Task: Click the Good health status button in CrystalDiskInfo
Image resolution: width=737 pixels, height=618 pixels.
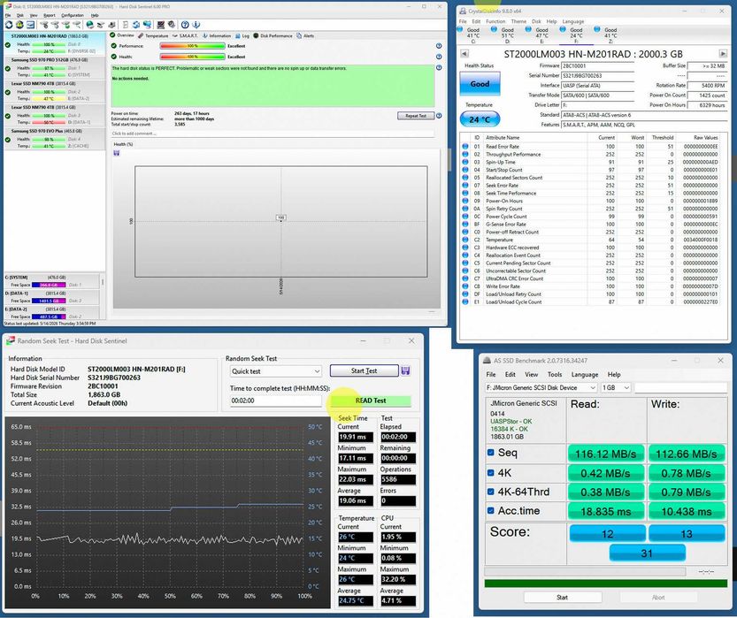Action: click(480, 84)
